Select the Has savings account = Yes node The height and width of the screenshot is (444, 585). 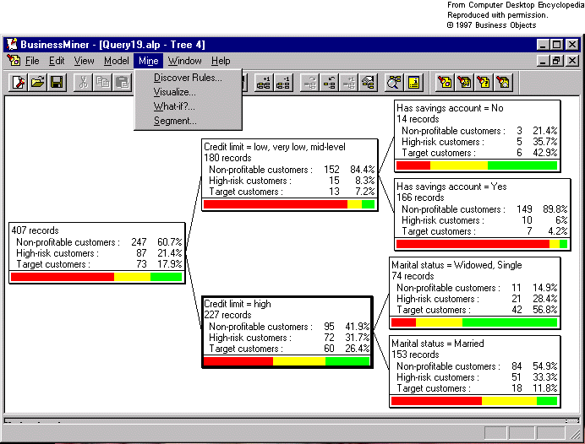tap(483, 214)
